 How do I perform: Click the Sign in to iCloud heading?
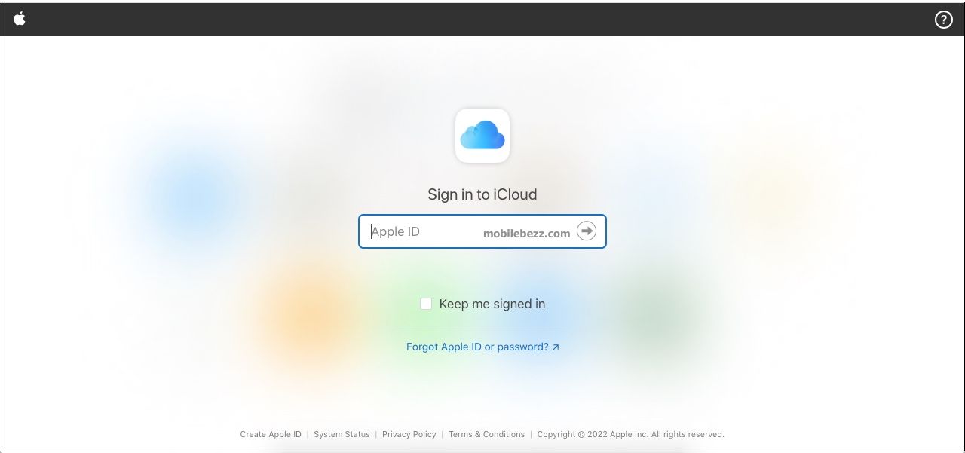coord(482,194)
